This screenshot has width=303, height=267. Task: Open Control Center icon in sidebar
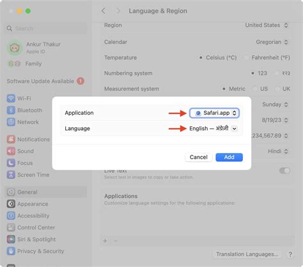pyautogui.click(x=11, y=227)
